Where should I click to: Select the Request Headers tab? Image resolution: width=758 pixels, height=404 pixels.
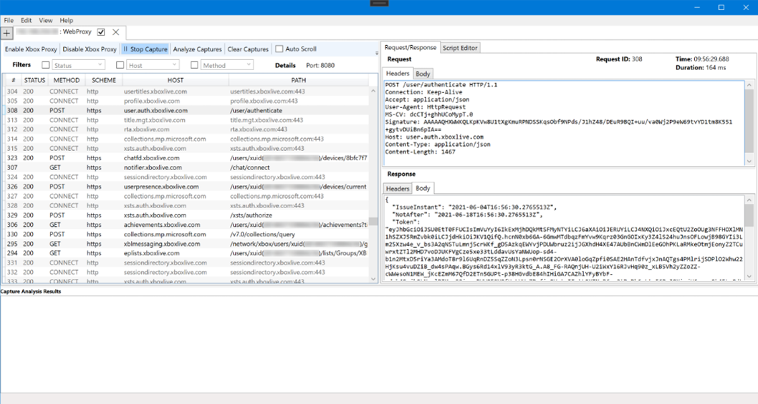tap(398, 74)
